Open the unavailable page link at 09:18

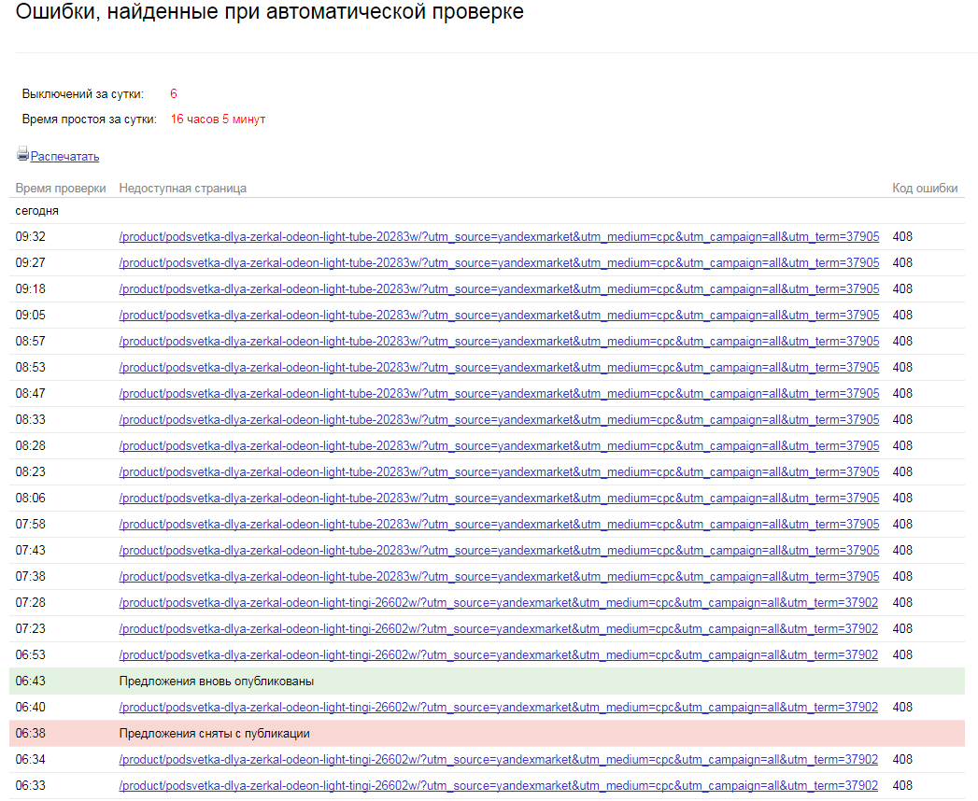[499, 289]
